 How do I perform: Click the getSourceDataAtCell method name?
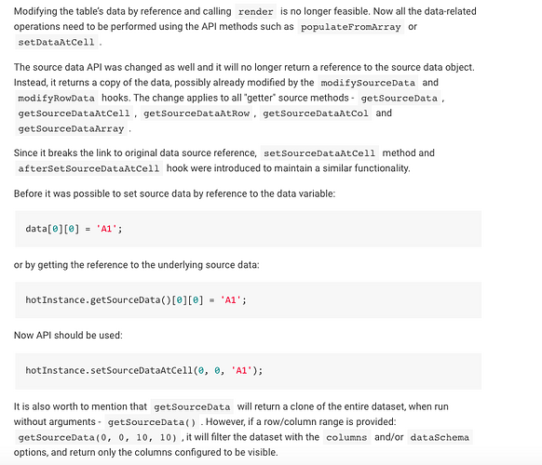click(74, 113)
